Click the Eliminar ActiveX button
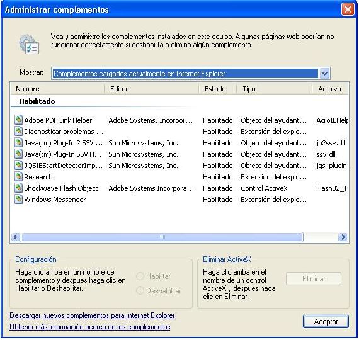 pos(314,279)
